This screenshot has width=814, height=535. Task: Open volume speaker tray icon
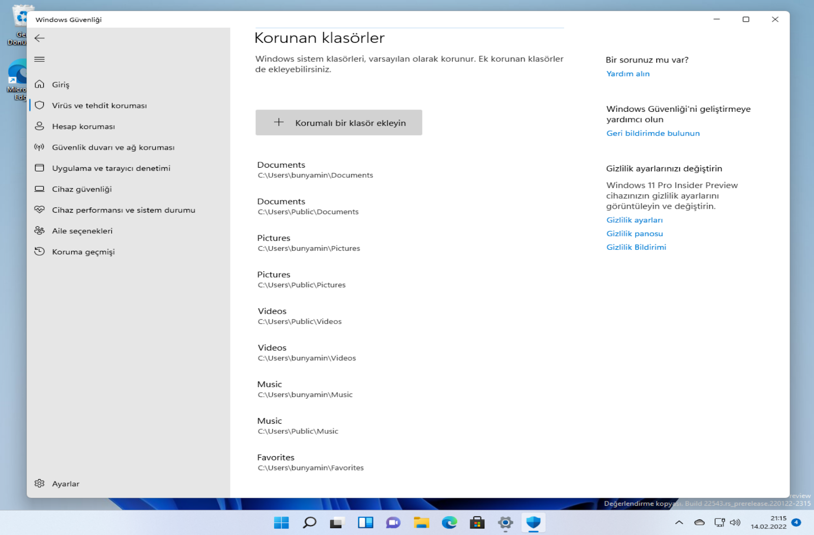coord(735,522)
